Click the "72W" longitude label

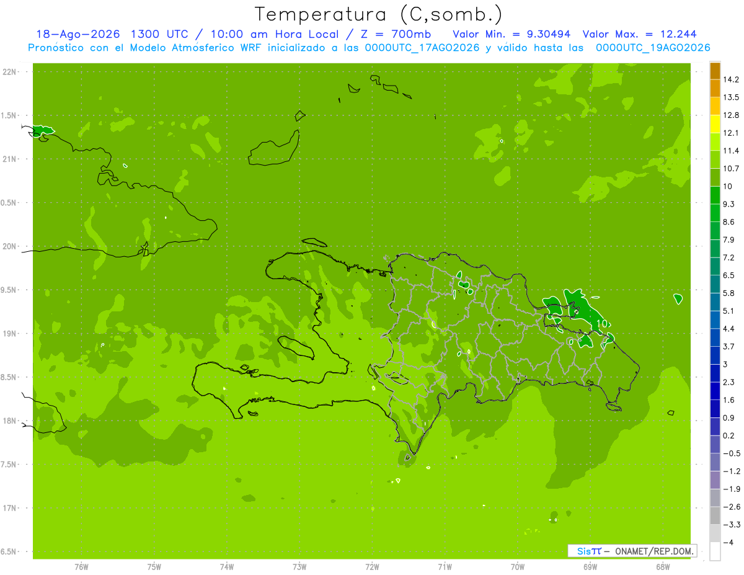point(372,566)
